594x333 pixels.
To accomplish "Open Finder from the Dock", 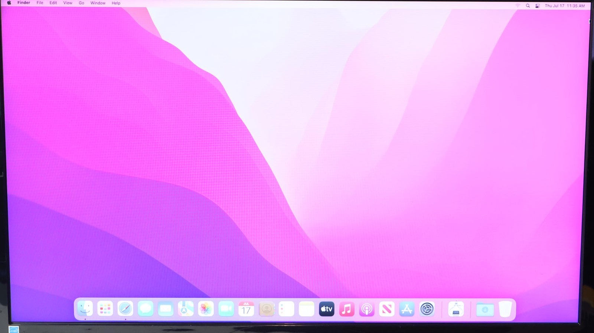I will [x=85, y=309].
